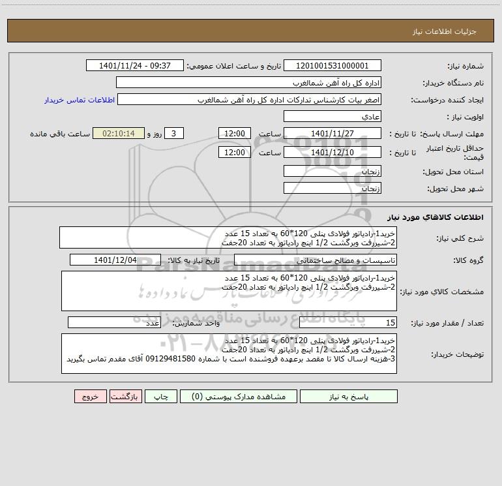Image resolution: width=502 pixels, height=486 pixels.
Task: Click the اولویت نیاز label
Action: (x=465, y=117)
